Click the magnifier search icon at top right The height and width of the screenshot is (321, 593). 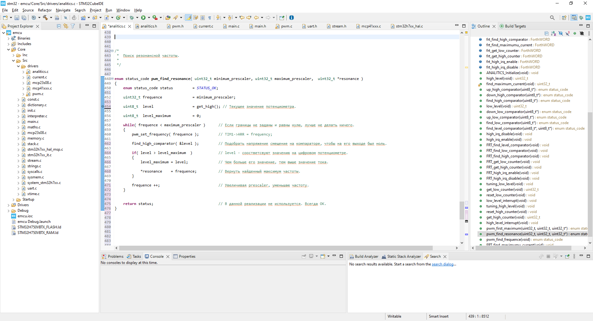click(x=552, y=18)
